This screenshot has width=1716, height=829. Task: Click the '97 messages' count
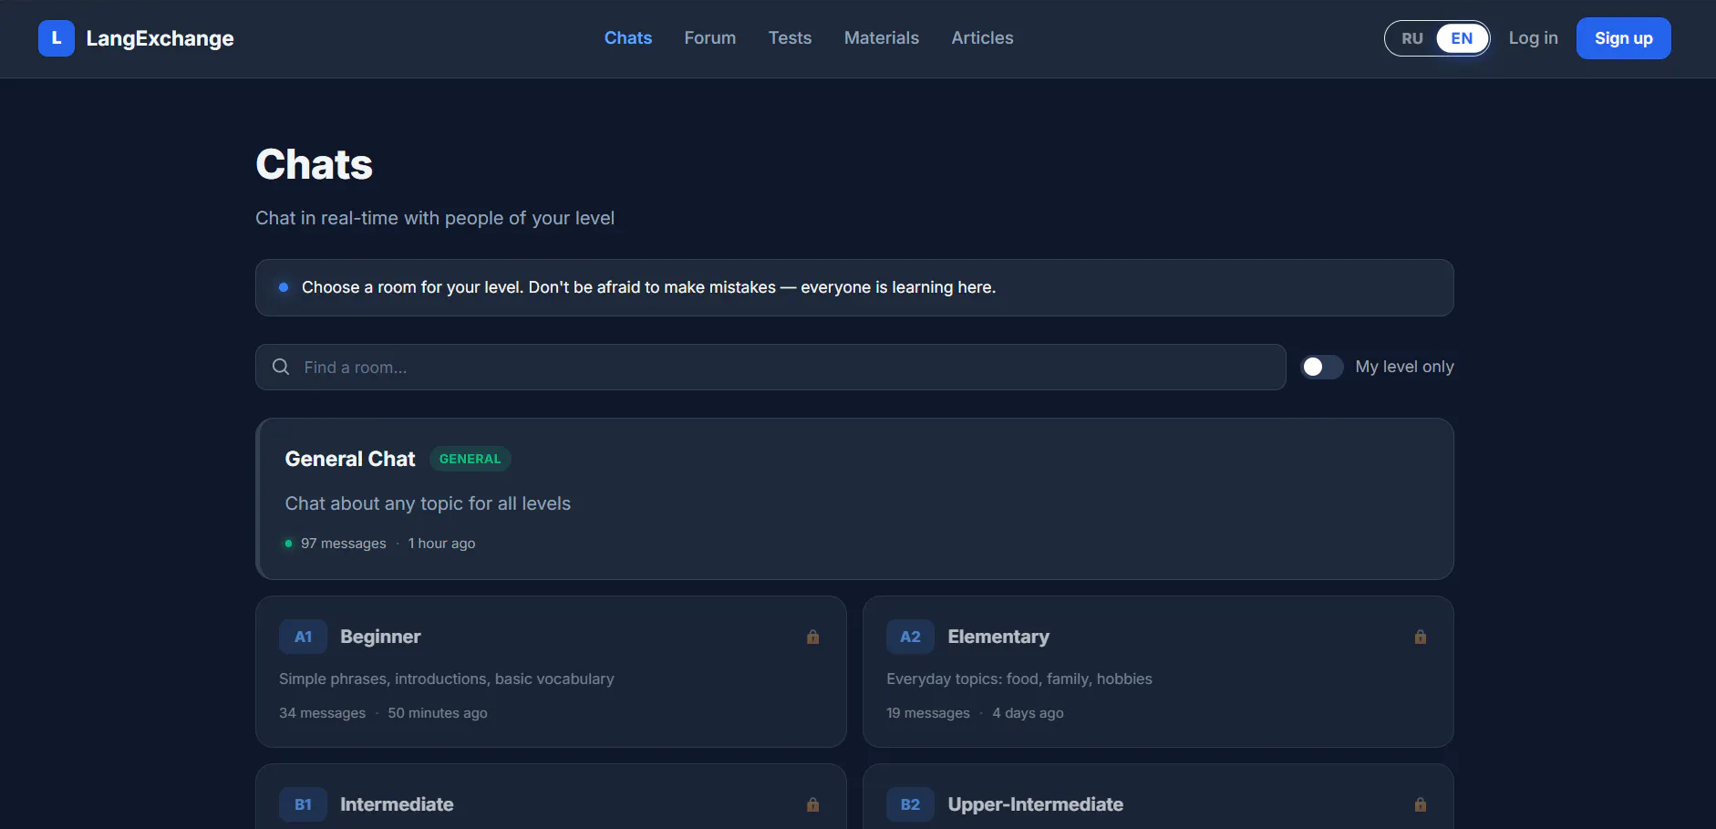(x=344, y=544)
